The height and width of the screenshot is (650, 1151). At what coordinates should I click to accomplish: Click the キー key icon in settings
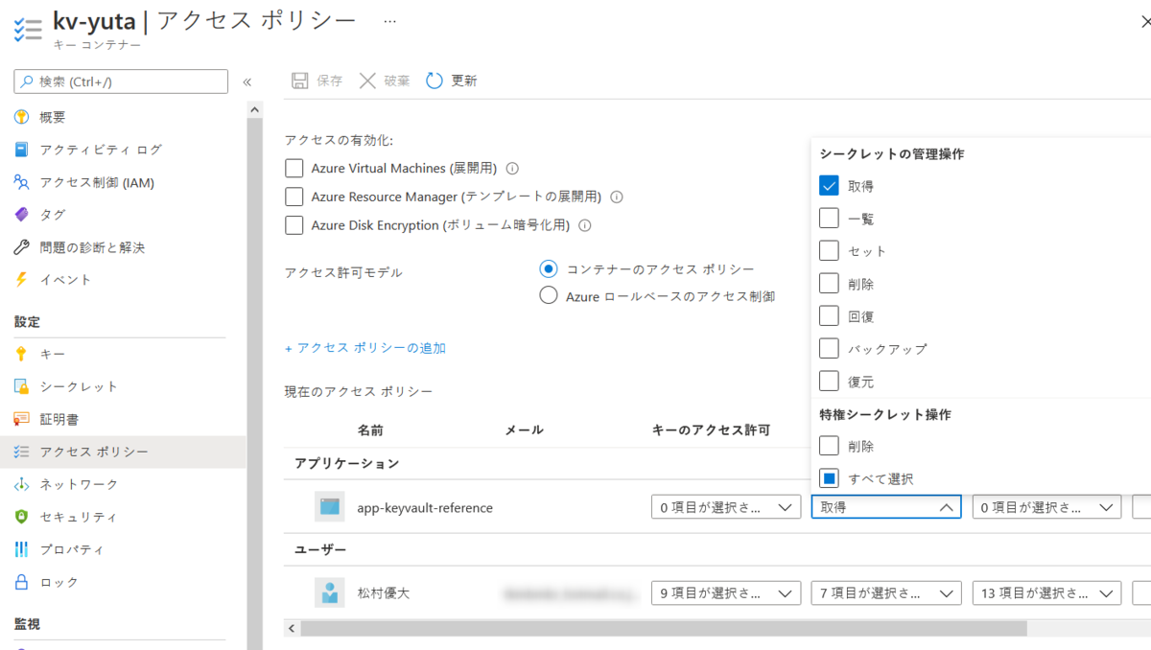pyautogui.click(x=22, y=354)
